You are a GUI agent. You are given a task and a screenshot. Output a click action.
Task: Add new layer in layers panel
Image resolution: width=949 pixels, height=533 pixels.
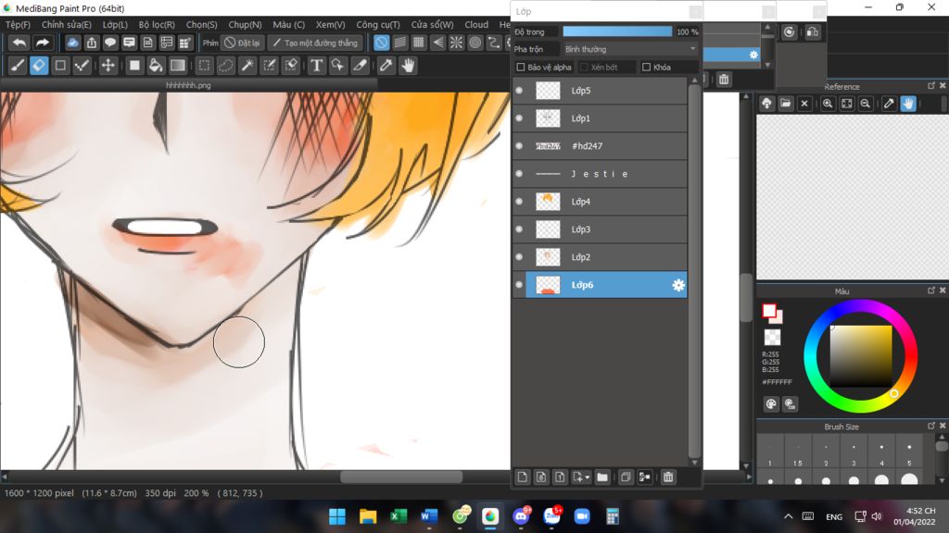(x=523, y=477)
